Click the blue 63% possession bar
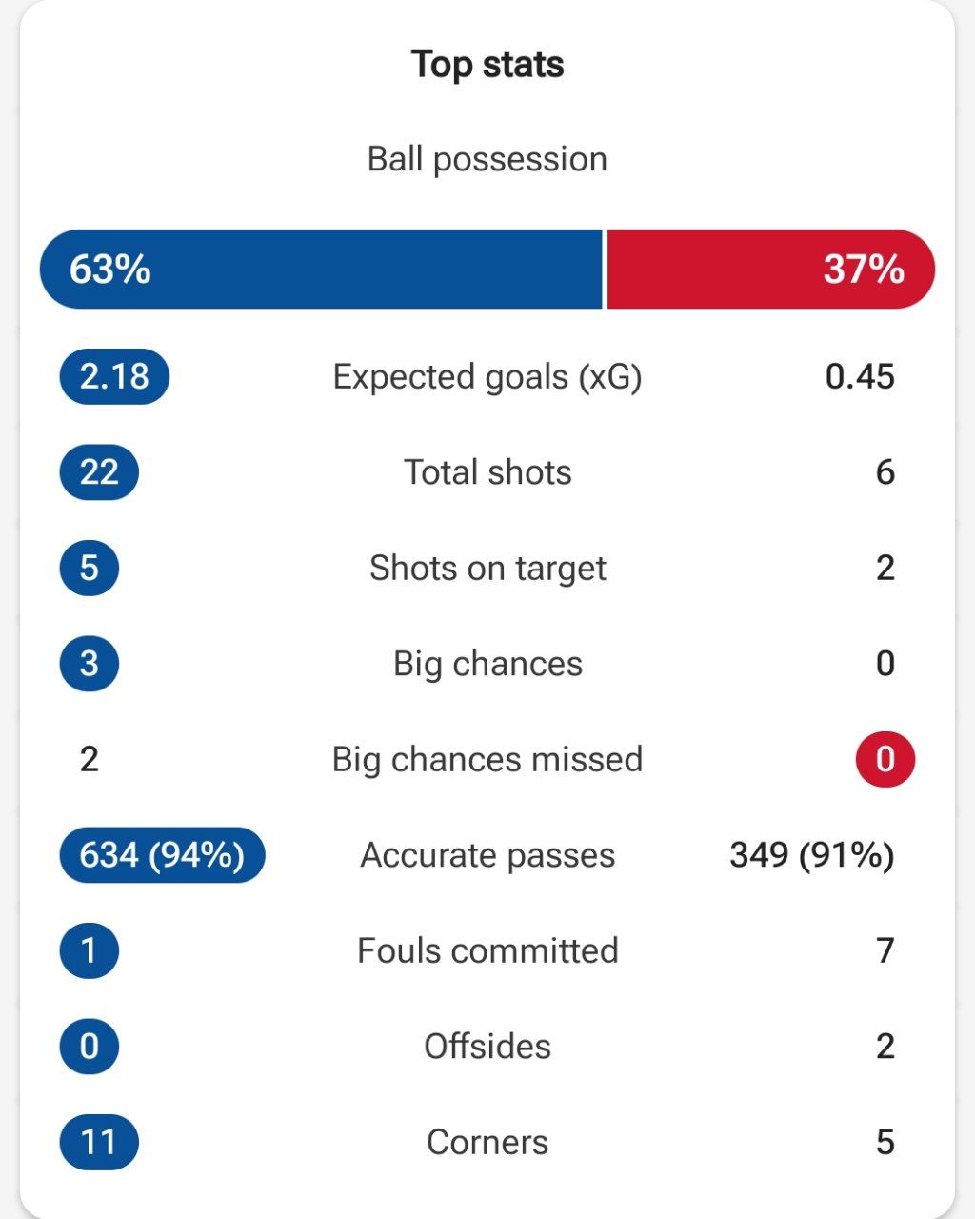This screenshot has height=1219, width=975. click(x=321, y=269)
